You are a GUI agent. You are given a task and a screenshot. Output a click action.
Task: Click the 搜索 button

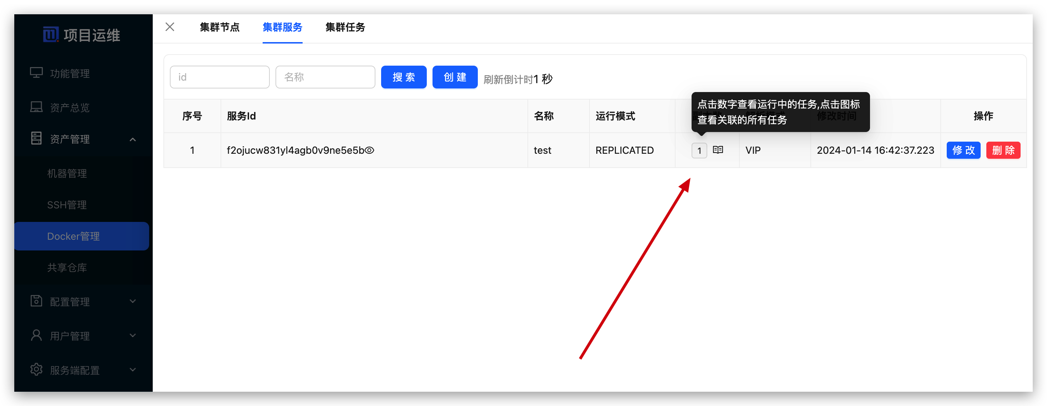tap(404, 77)
